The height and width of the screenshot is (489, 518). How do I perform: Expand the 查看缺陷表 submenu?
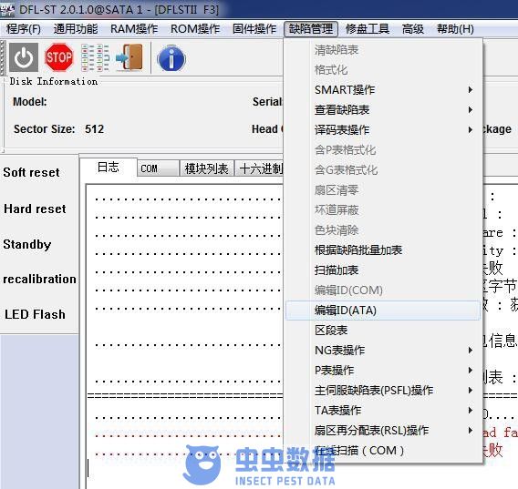coord(382,110)
